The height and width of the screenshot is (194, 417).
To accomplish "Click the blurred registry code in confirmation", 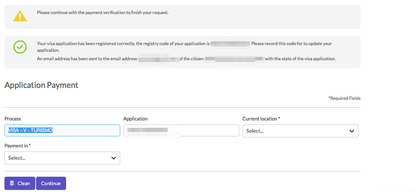I will coord(230,44).
